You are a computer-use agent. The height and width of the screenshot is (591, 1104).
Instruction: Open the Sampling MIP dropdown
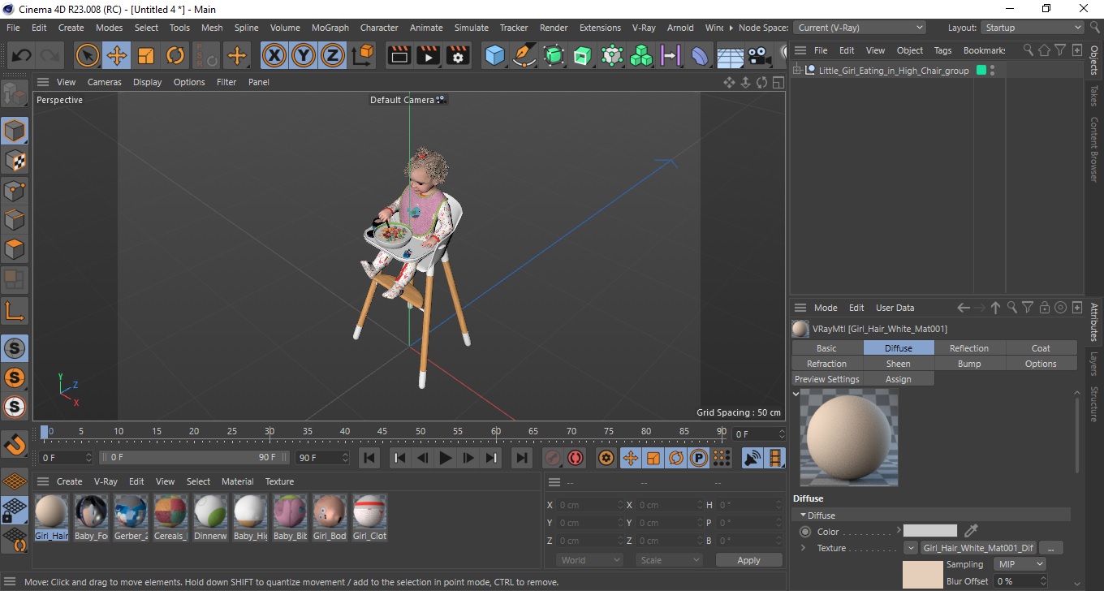click(1020, 564)
